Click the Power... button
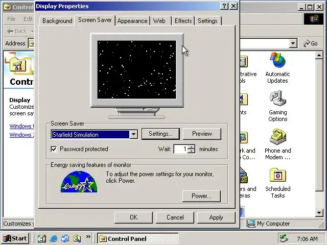 click(x=201, y=196)
